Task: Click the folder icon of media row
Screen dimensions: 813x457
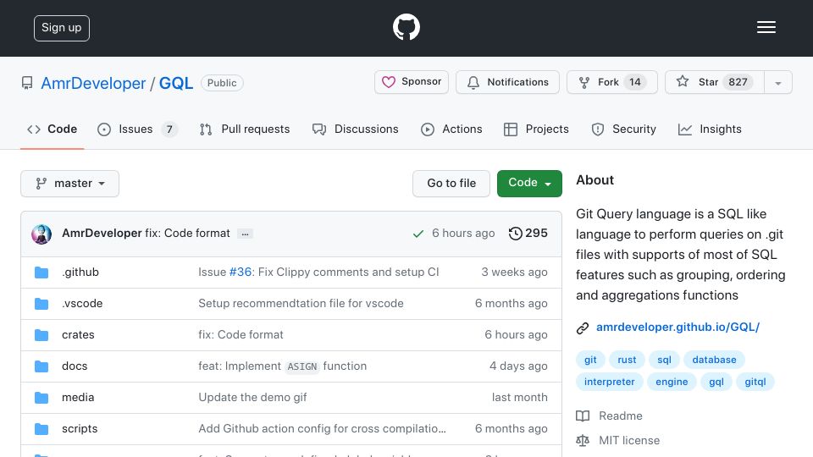Action: pos(41,398)
